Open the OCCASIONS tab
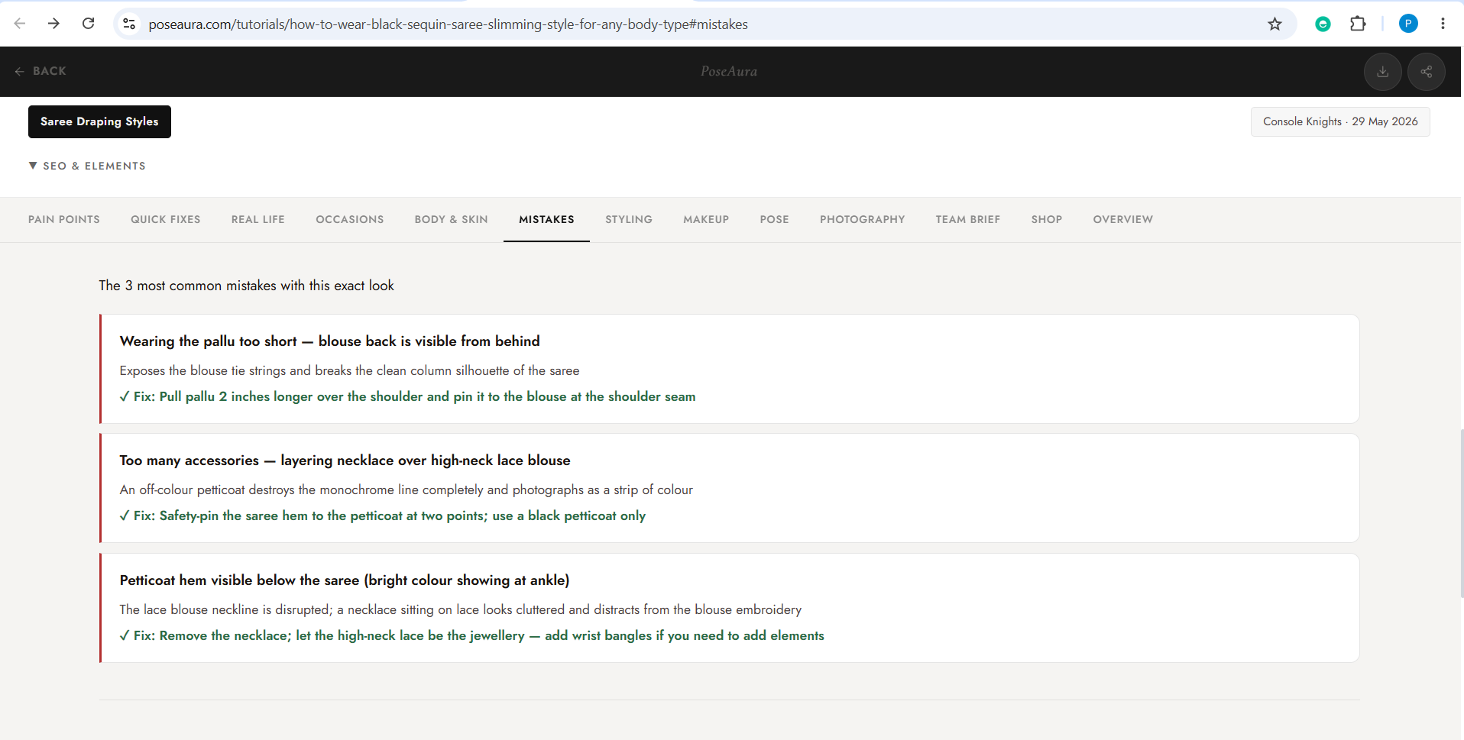This screenshot has width=1464, height=740. coord(350,219)
